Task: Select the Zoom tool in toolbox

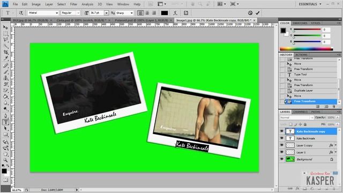Action: pyautogui.click(x=5, y=160)
